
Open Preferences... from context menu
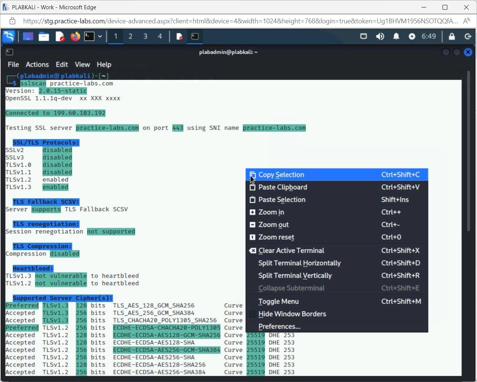(x=279, y=326)
